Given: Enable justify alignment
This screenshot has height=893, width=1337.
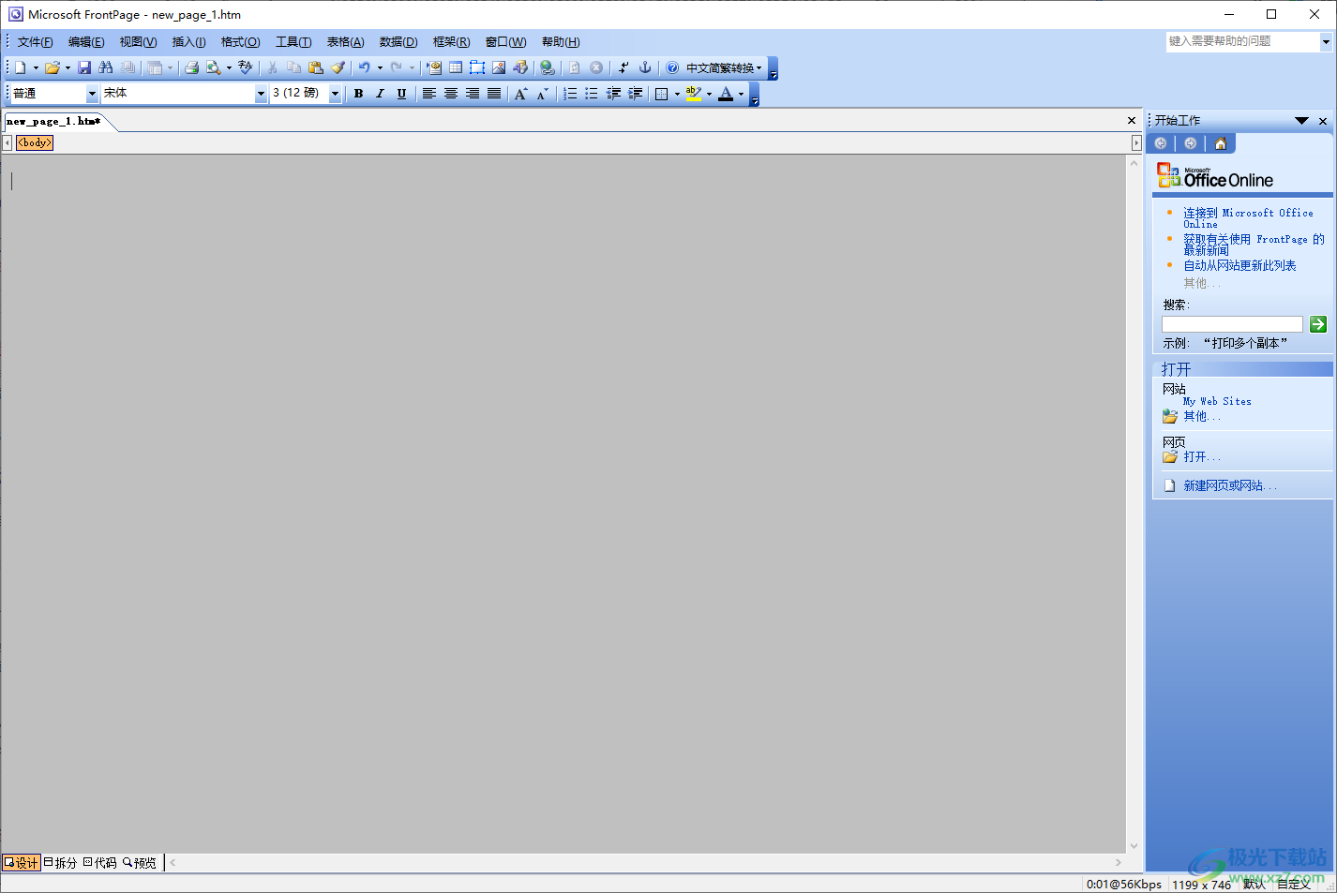Looking at the screenshot, I should click(x=493, y=94).
